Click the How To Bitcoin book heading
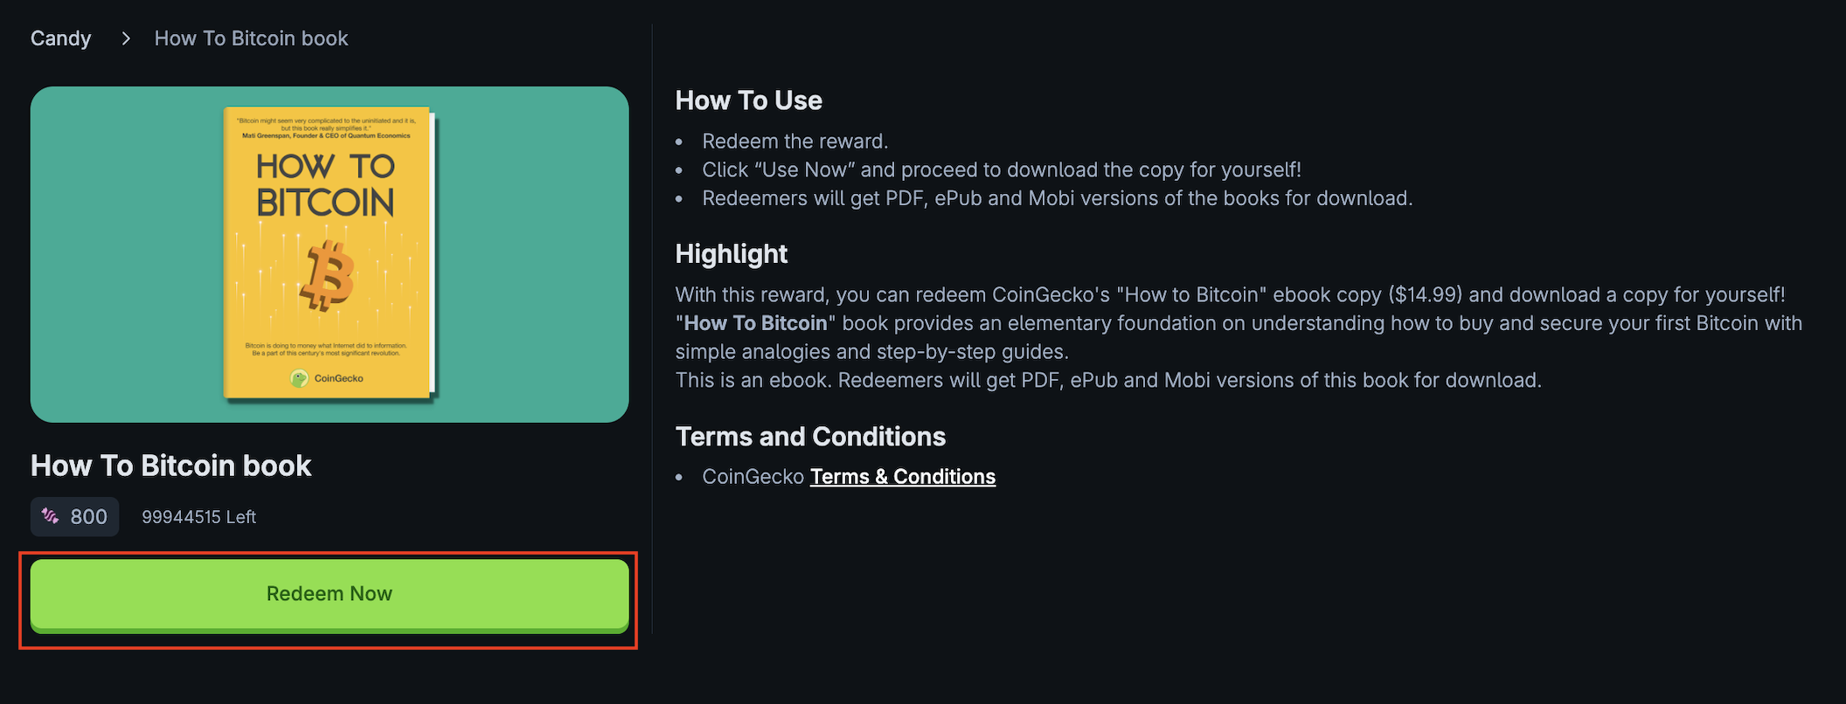This screenshot has width=1846, height=704. click(171, 466)
